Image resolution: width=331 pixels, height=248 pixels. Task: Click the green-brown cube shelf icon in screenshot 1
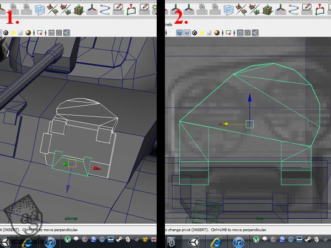tap(78, 9)
